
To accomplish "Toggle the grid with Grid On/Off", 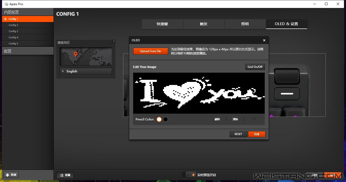I will point(255,67).
